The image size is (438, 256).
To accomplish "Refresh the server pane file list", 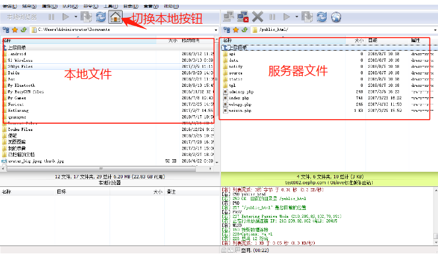I will click(321, 17).
